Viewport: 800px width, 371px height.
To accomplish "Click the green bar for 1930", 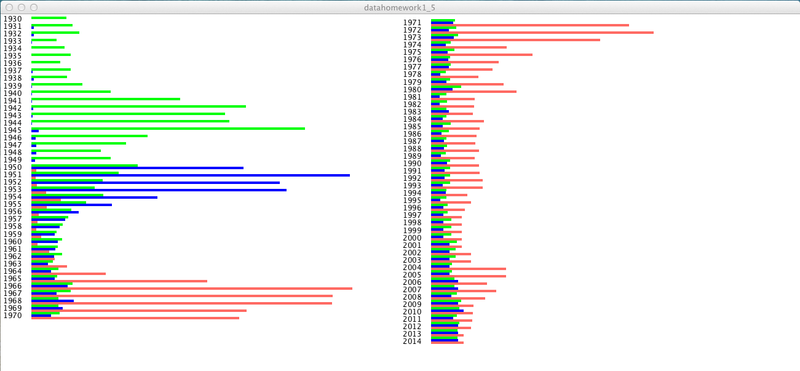I will [49, 18].
